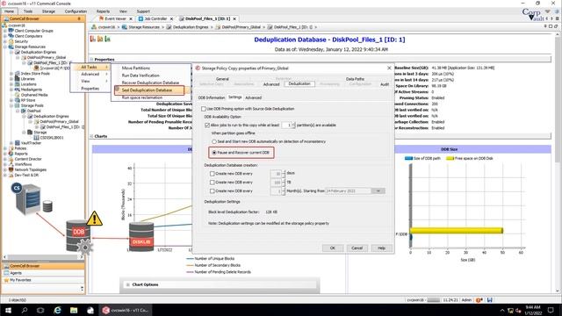
Task: Switch to DDB Information tab
Action: 212,97
